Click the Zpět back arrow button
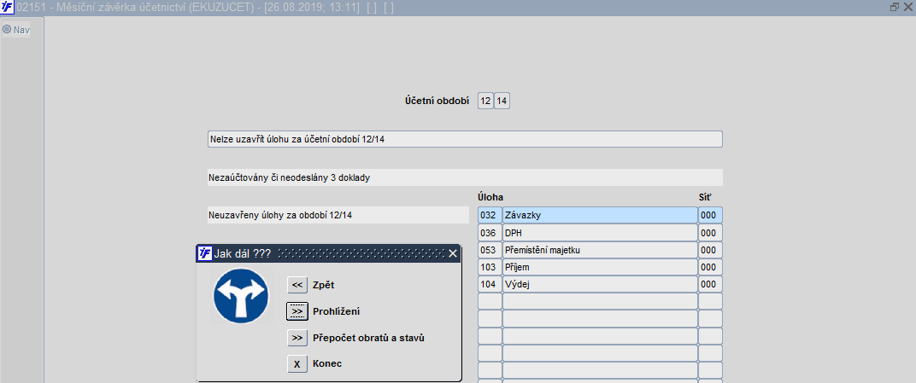Screen dimensions: 916x383 [x=297, y=285]
